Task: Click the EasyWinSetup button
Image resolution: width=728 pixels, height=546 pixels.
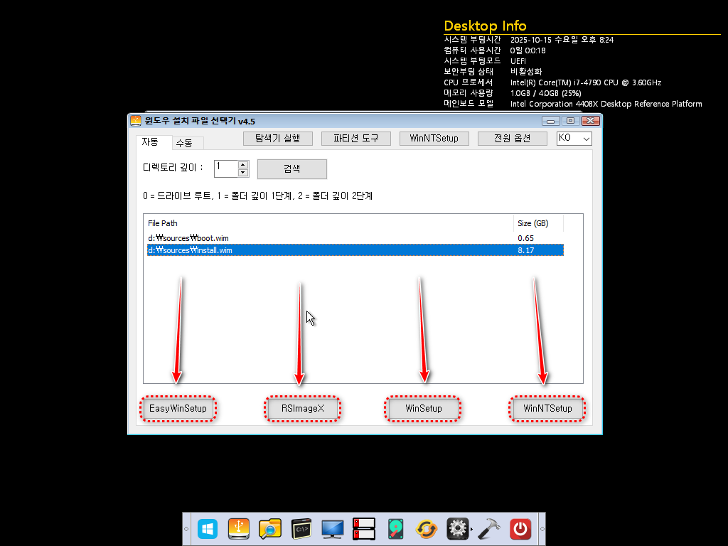Action: [x=178, y=409]
